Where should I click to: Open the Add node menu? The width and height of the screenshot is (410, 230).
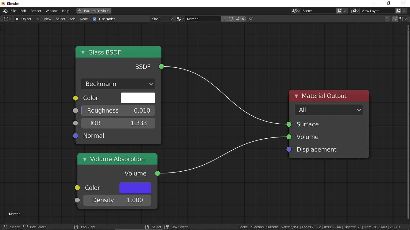(73, 19)
